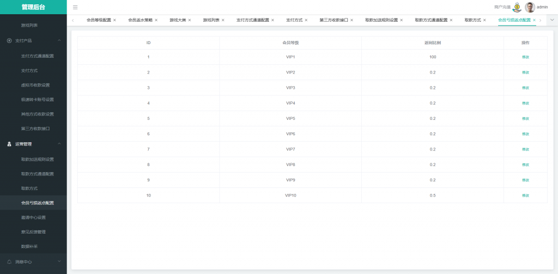The width and height of the screenshot is (558, 274).
Task: Switch to the 第三方收款接口 tab
Action: 333,20
